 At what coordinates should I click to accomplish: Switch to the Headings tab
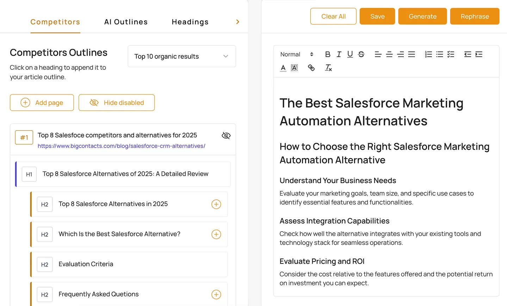point(190,22)
